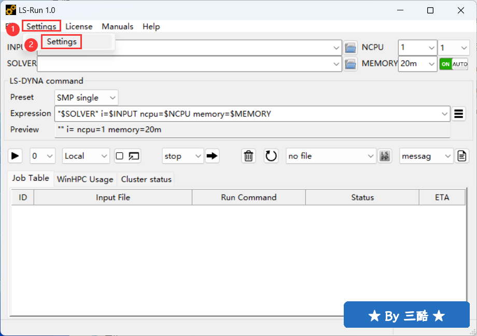This screenshot has height=336, width=477.
Task: Open the Settings menu in menu bar
Action: [41, 26]
